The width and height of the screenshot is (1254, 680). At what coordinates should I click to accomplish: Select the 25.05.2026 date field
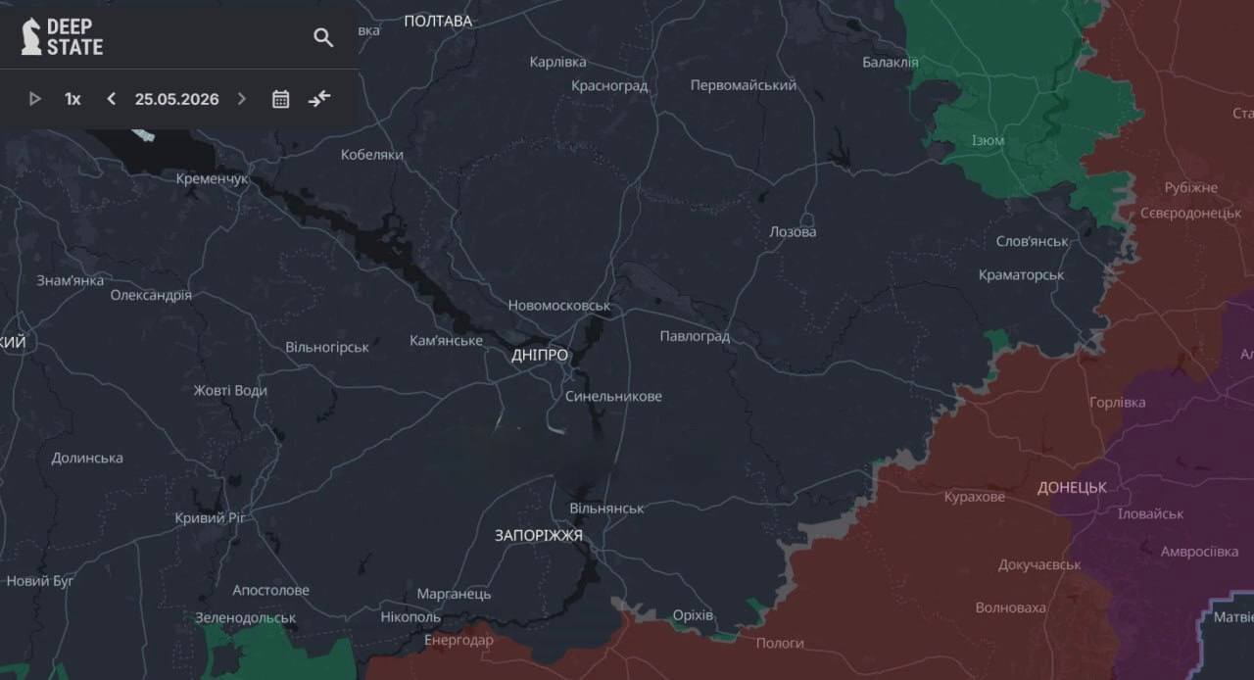point(177,99)
